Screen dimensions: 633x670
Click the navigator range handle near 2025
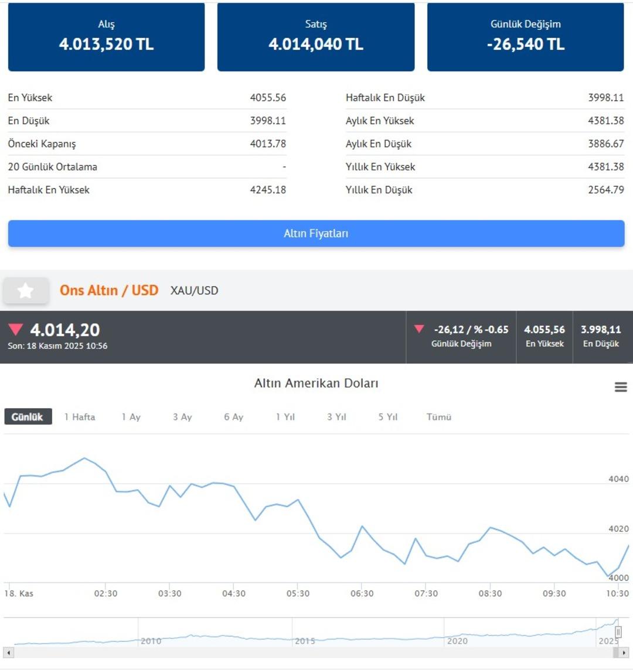pos(618,633)
